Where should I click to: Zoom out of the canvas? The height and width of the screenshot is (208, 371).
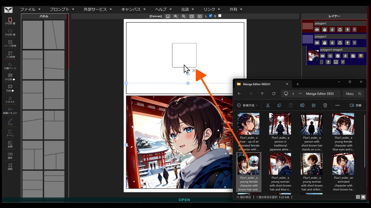184,16
